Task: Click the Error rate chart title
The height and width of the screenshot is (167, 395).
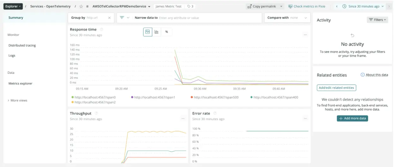Action: coord(201,113)
